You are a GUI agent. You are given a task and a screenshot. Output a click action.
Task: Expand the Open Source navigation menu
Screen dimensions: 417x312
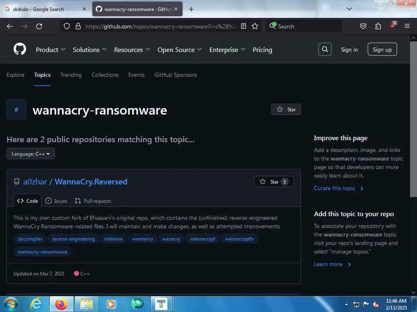[180, 50]
